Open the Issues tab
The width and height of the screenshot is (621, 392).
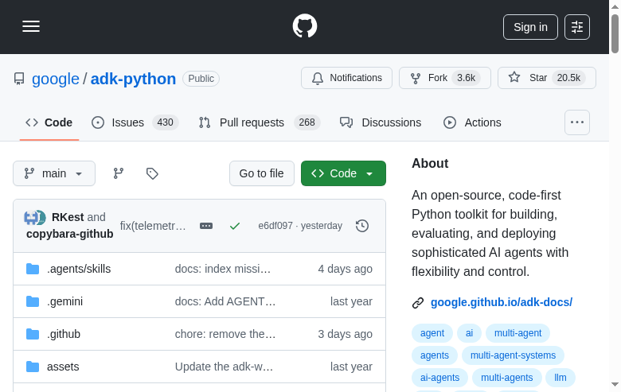click(x=135, y=122)
